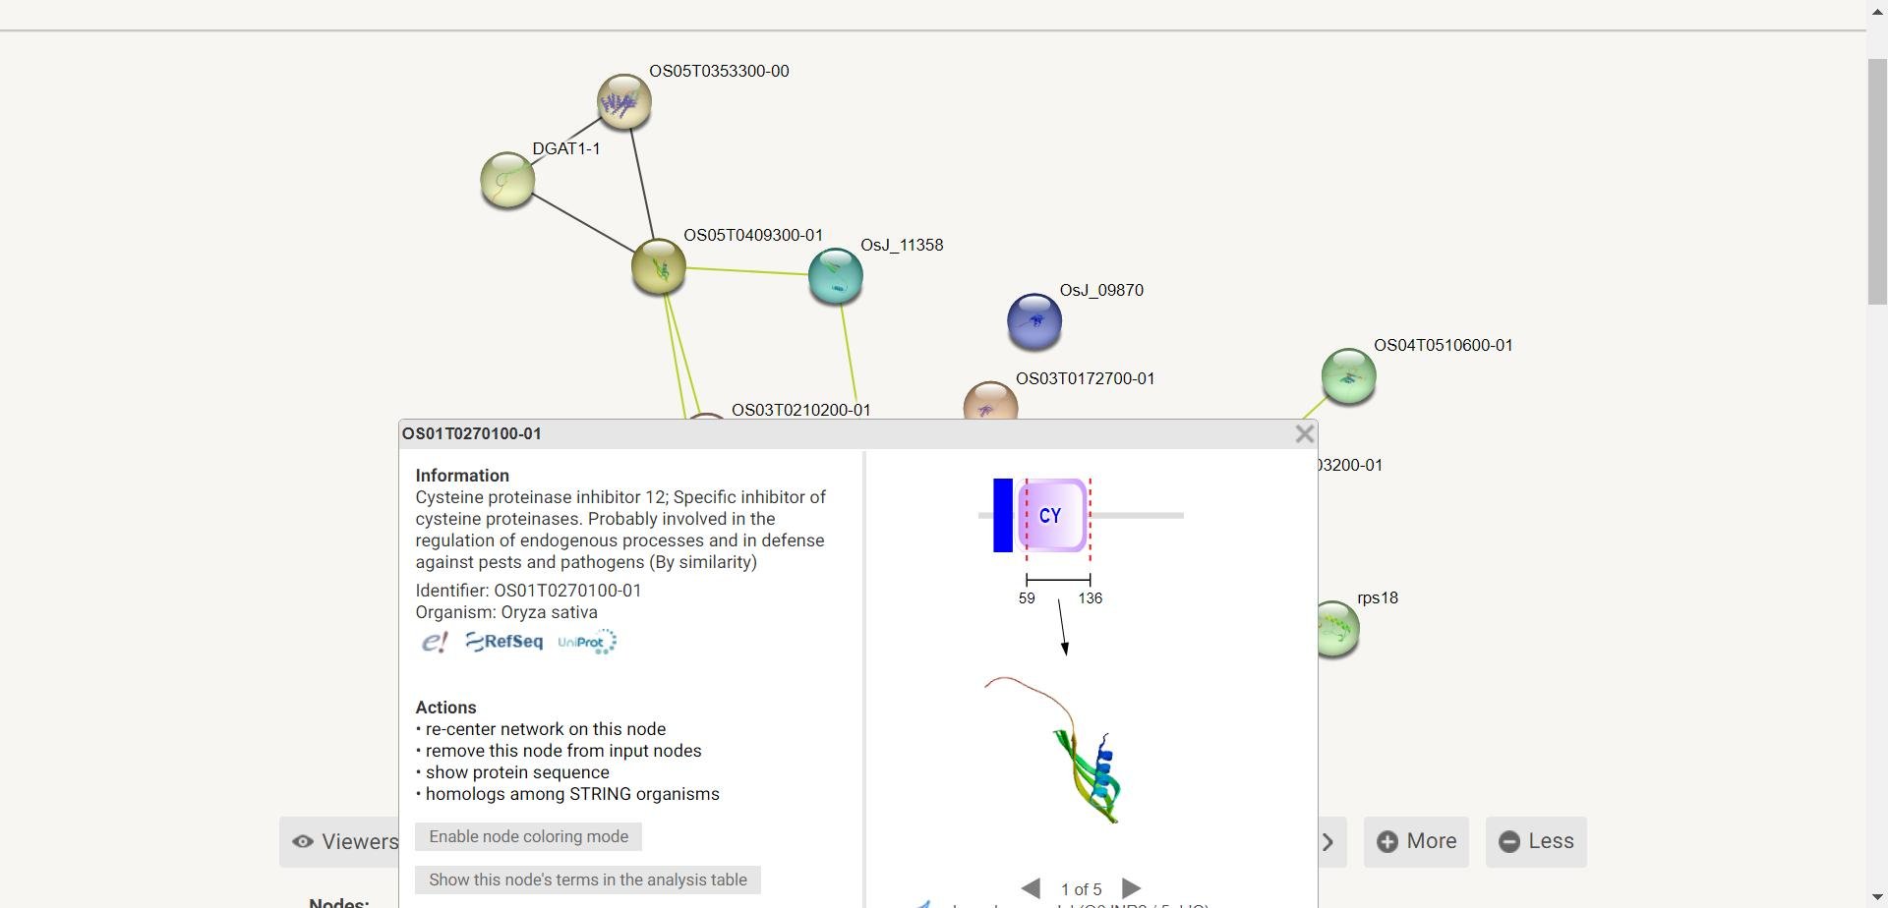Viewport: 1888px width, 908px height.
Task: Click the page vertical scrollbar thumb
Action: pos(1877,181)
